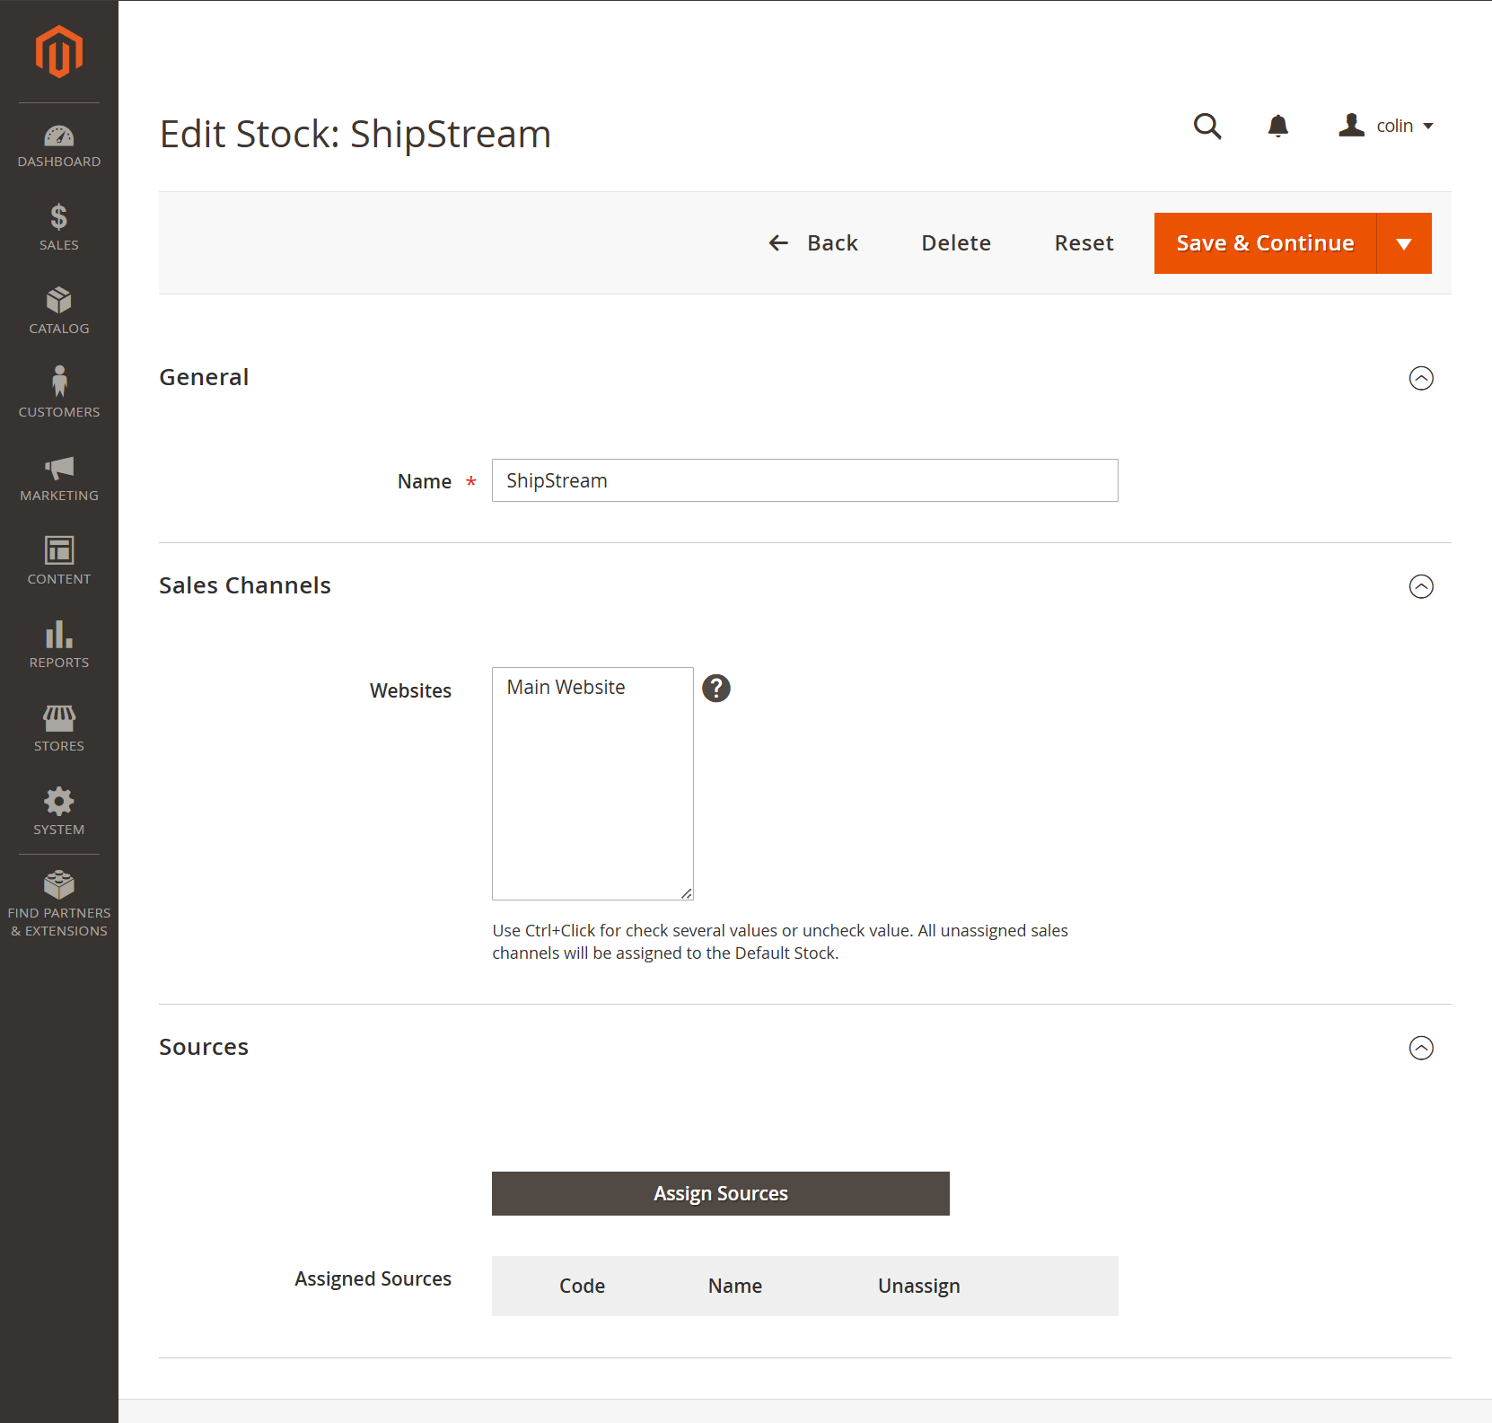The image size is (1492, 1423).
Task: Click the General section heading
Action: 204,377
